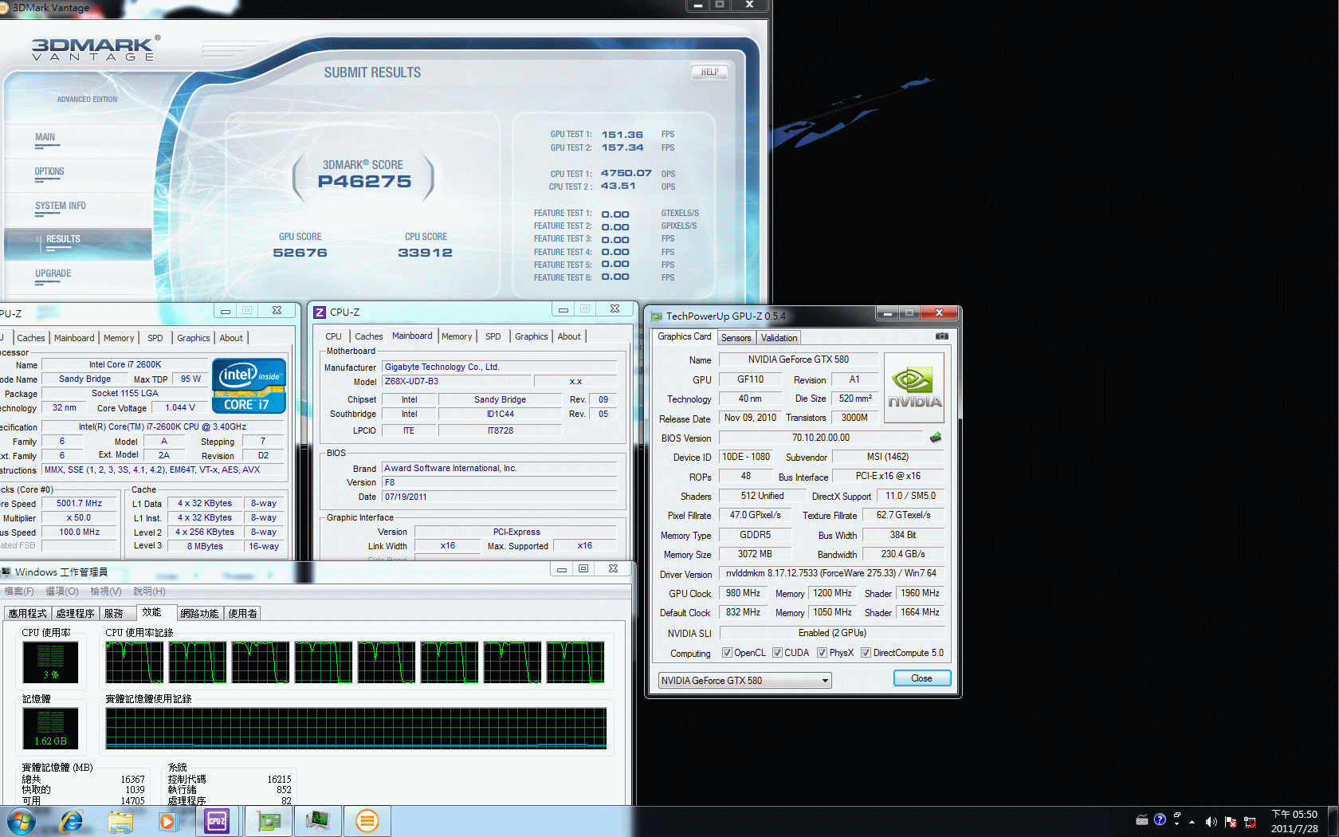Click GPU-Z title bar app icon

(x=657, y=316)
